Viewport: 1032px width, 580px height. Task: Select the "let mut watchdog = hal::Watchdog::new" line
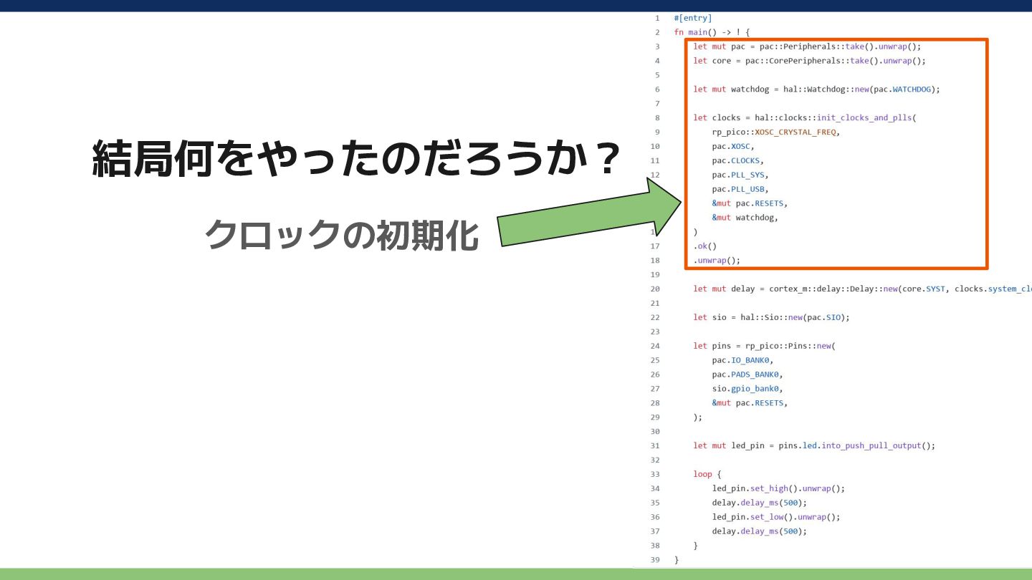tap(816, 90)
